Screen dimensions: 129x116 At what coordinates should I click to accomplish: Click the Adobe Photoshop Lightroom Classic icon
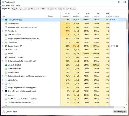point(6,91)
